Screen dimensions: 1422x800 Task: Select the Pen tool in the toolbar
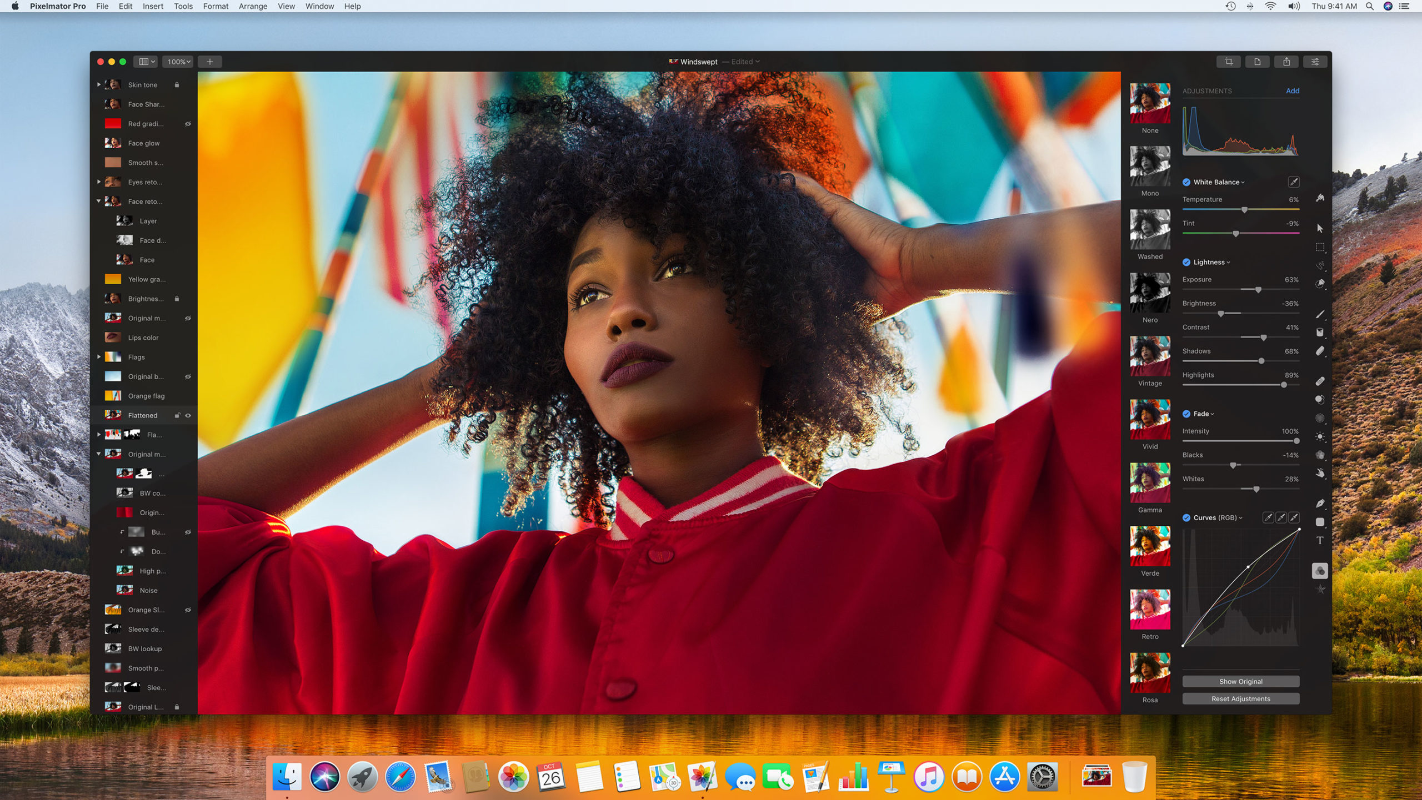tap(1320, 503)
